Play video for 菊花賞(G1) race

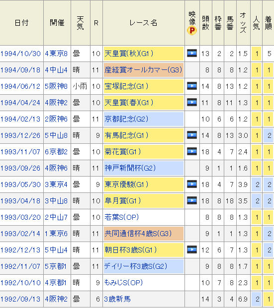[x=192, y=151]
